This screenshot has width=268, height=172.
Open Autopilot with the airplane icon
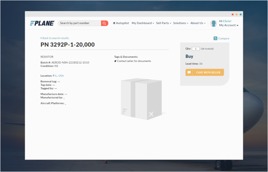[x=121, y=23]
